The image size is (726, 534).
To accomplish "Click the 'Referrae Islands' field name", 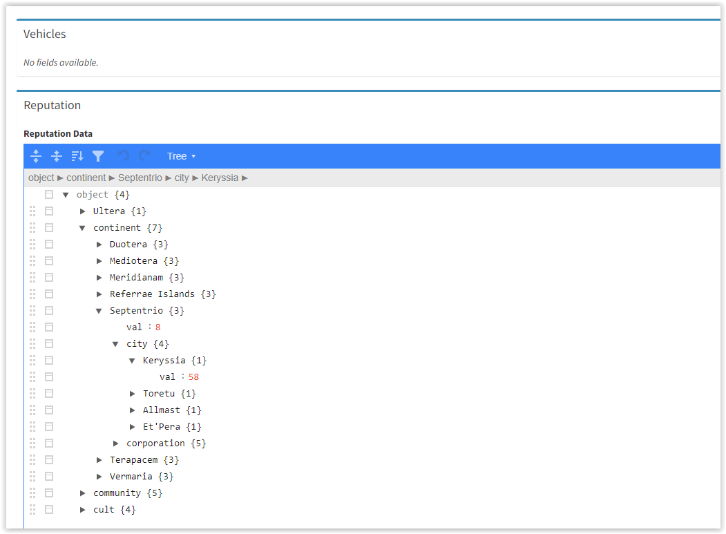I will [x=152, y=294].
